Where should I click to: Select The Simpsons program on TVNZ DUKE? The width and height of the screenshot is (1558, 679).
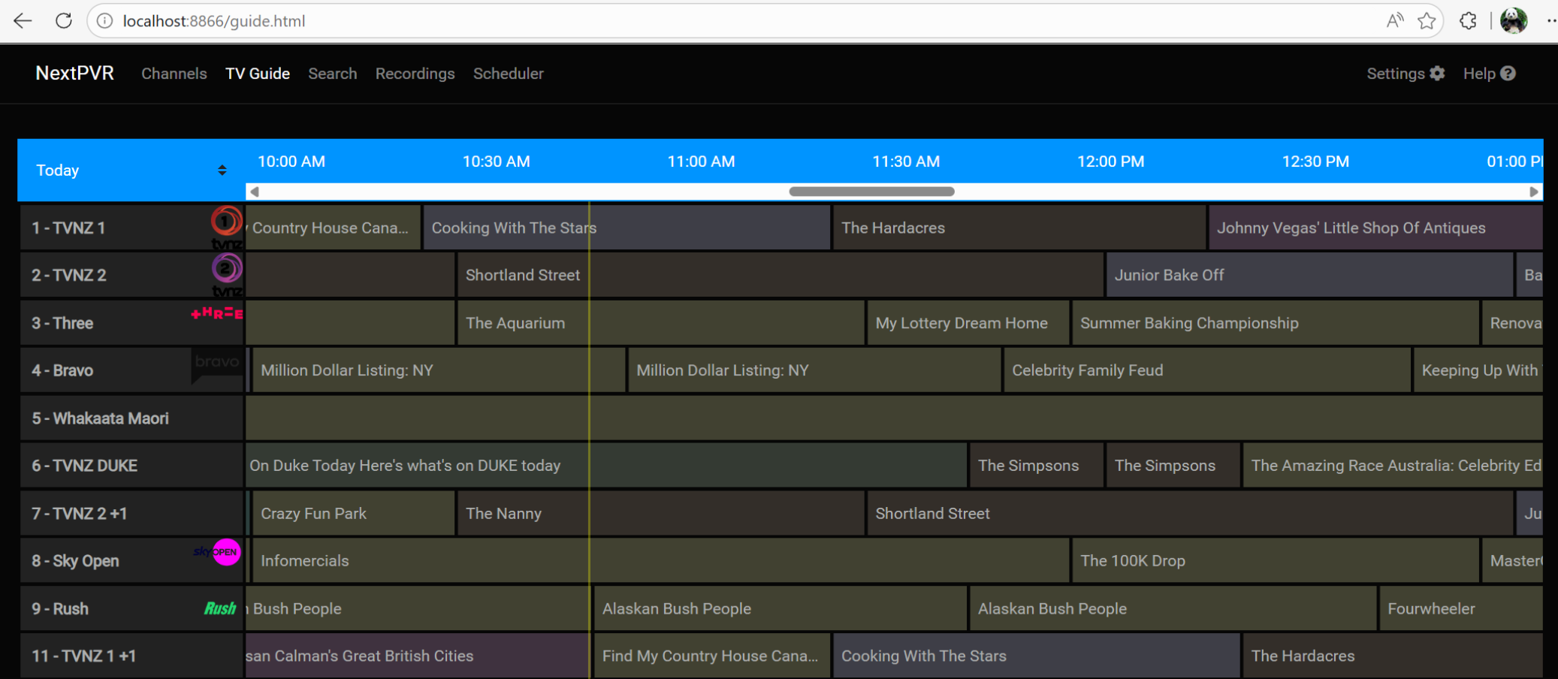point(1035,465)
